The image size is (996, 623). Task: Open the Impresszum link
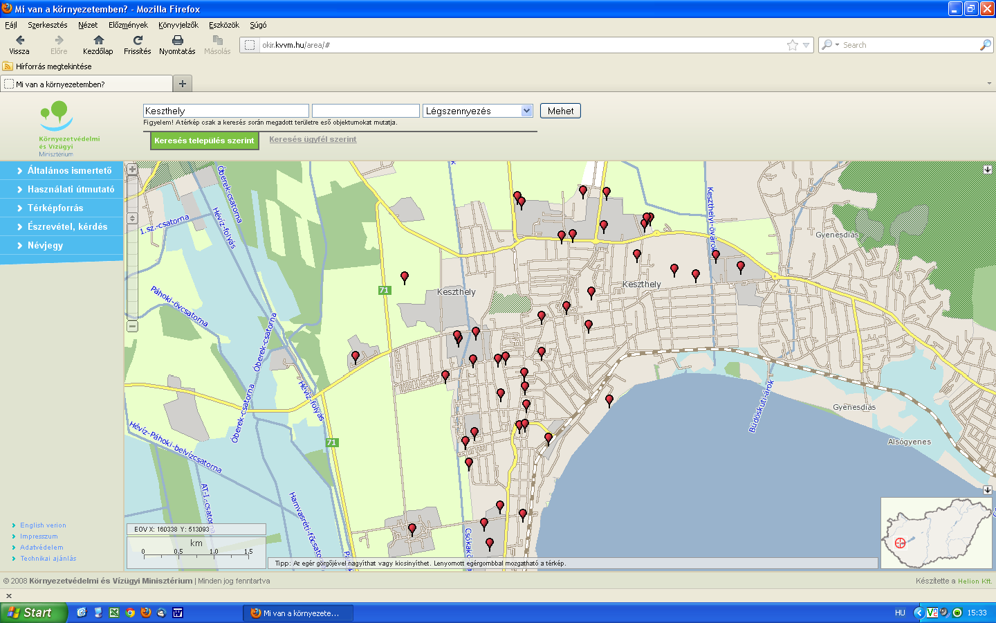coord(39,536)
